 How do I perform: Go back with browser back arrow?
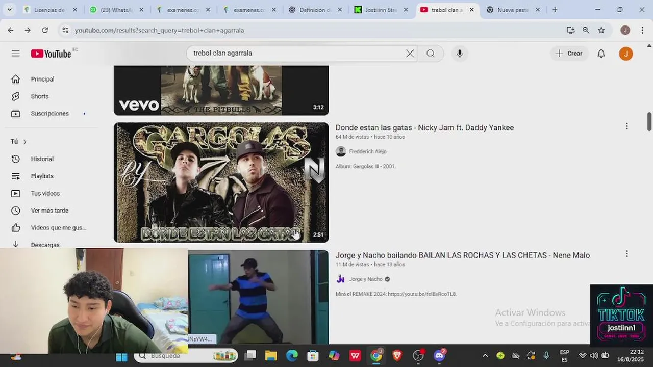(x=11, y=30)
